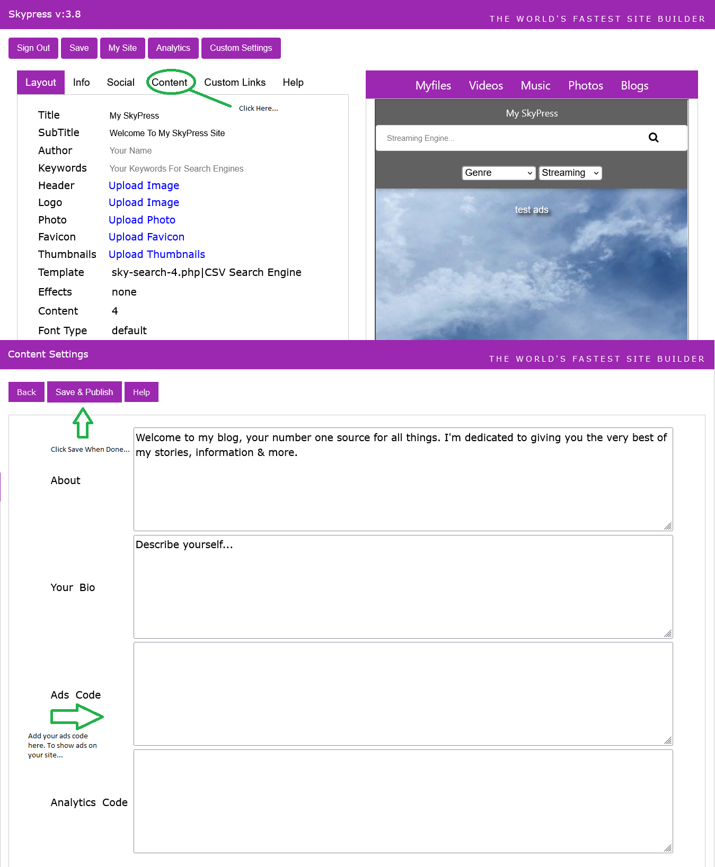The width and height of the screenshot is (715, 867).
Task: Open the Streaming dropdown
Action: pos(570,173)
